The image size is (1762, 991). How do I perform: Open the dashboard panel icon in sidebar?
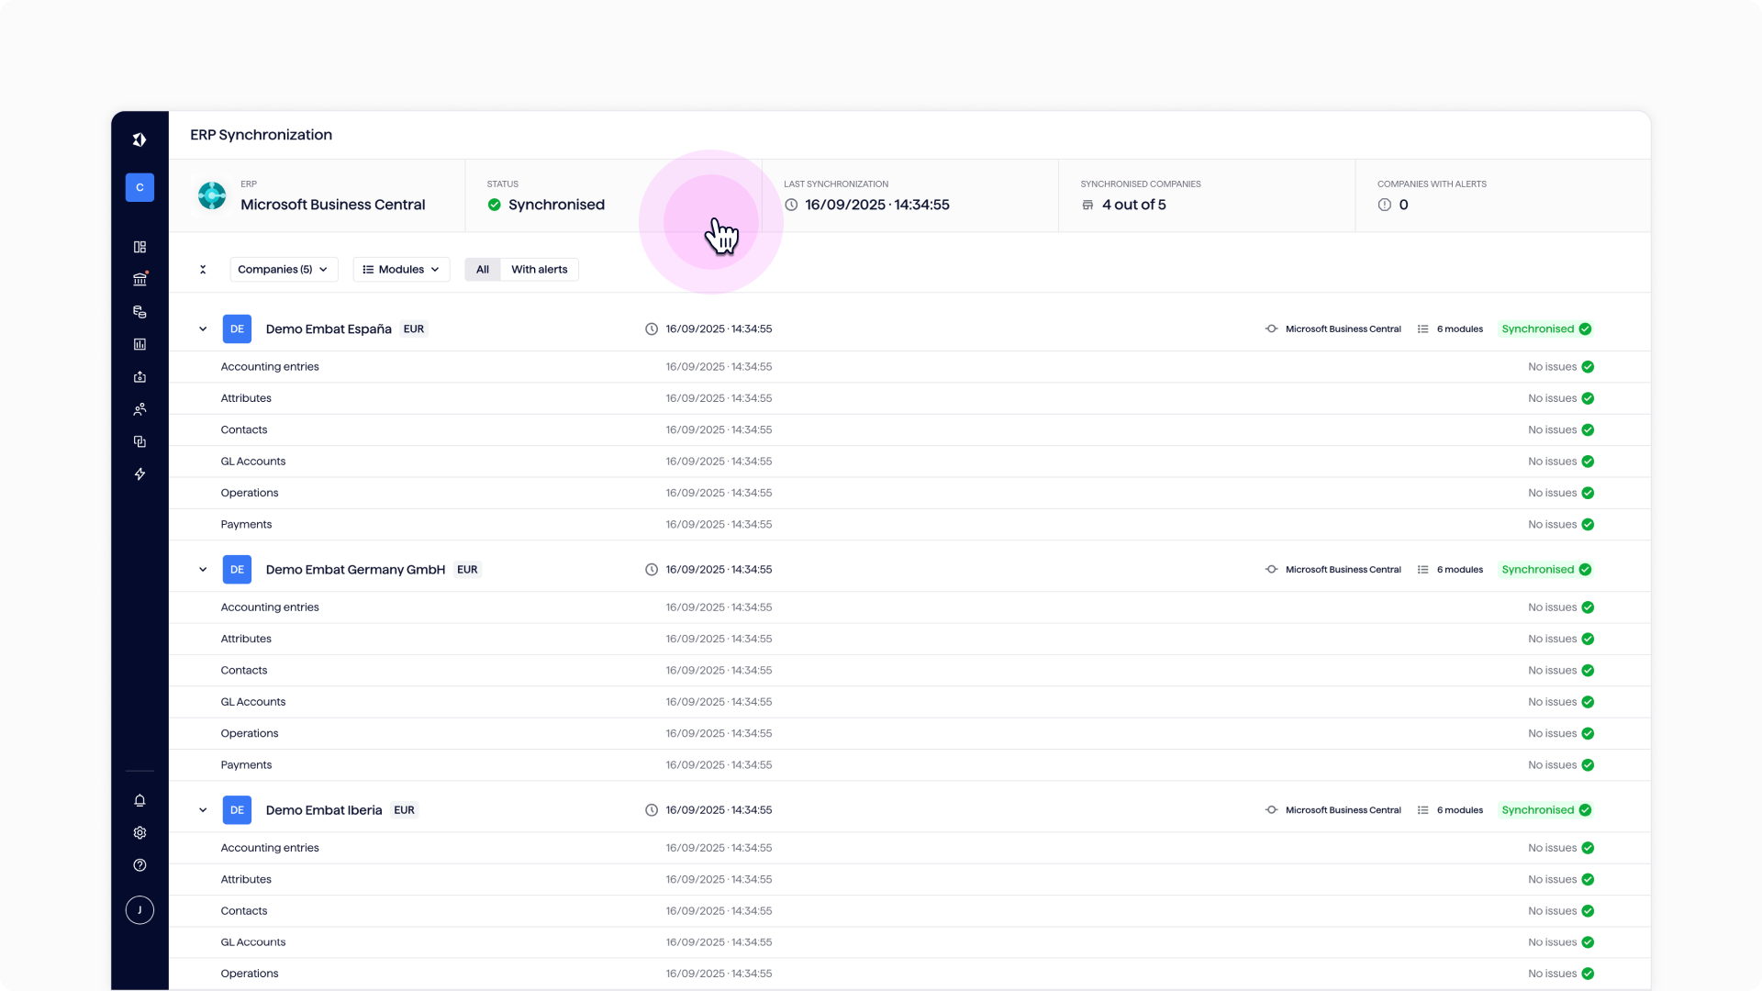(x=139, y=247)
